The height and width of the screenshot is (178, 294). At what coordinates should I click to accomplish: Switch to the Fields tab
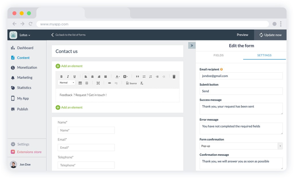tap(219, 55)
